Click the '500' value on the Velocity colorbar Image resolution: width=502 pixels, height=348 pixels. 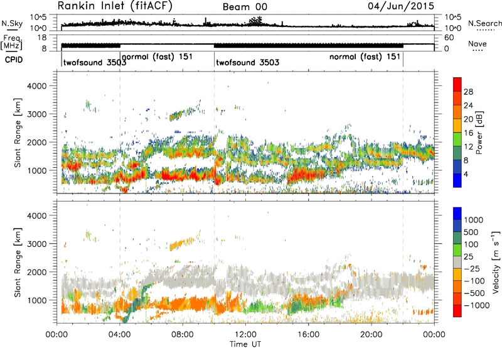tap(473, 232)
